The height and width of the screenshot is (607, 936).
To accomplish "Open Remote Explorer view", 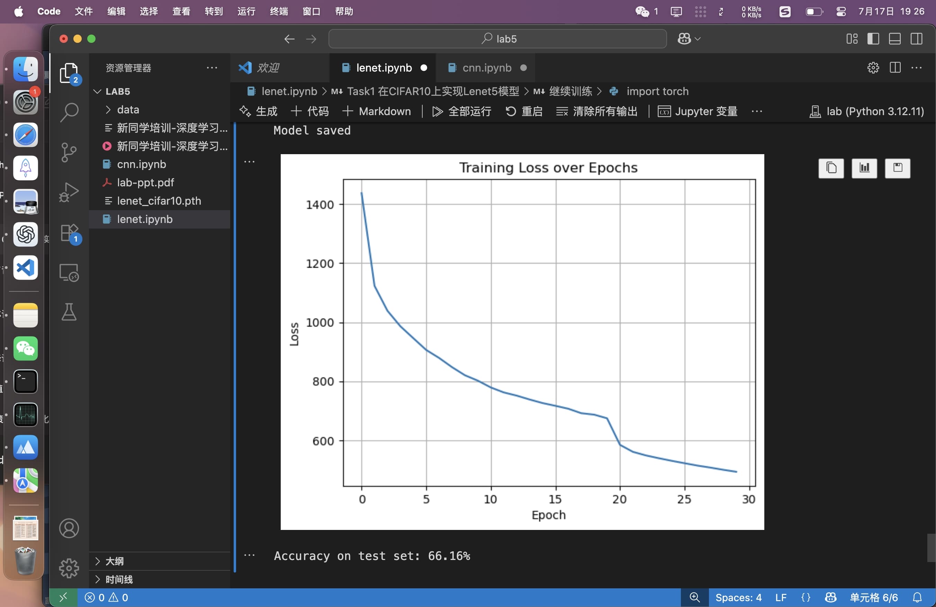I will pos(69,272).
